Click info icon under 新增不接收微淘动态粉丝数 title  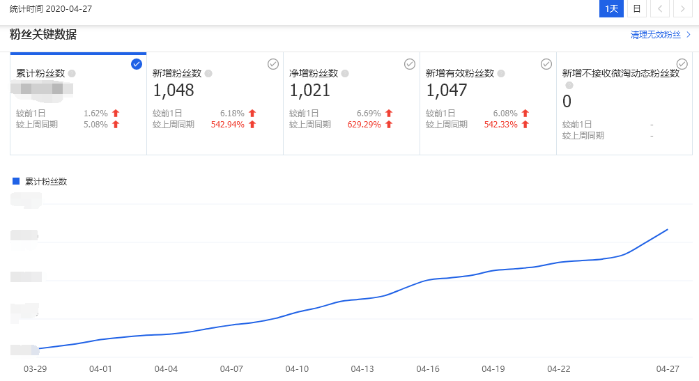(x=569, y=85)
